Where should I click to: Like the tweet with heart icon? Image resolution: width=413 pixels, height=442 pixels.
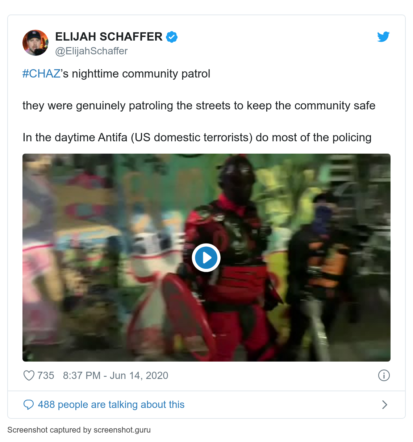[29, 375]
